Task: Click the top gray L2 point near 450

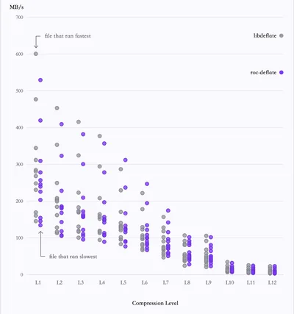Action: (57, 108)
